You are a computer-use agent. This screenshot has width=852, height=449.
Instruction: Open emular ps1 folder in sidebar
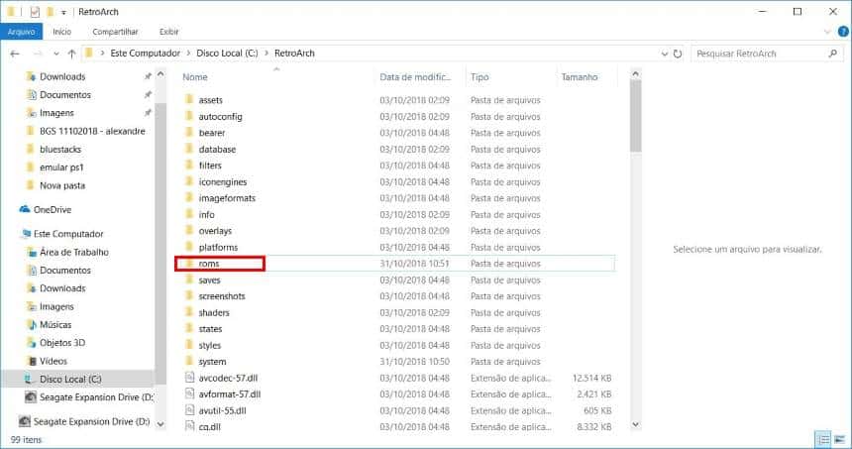pos(61,168)
